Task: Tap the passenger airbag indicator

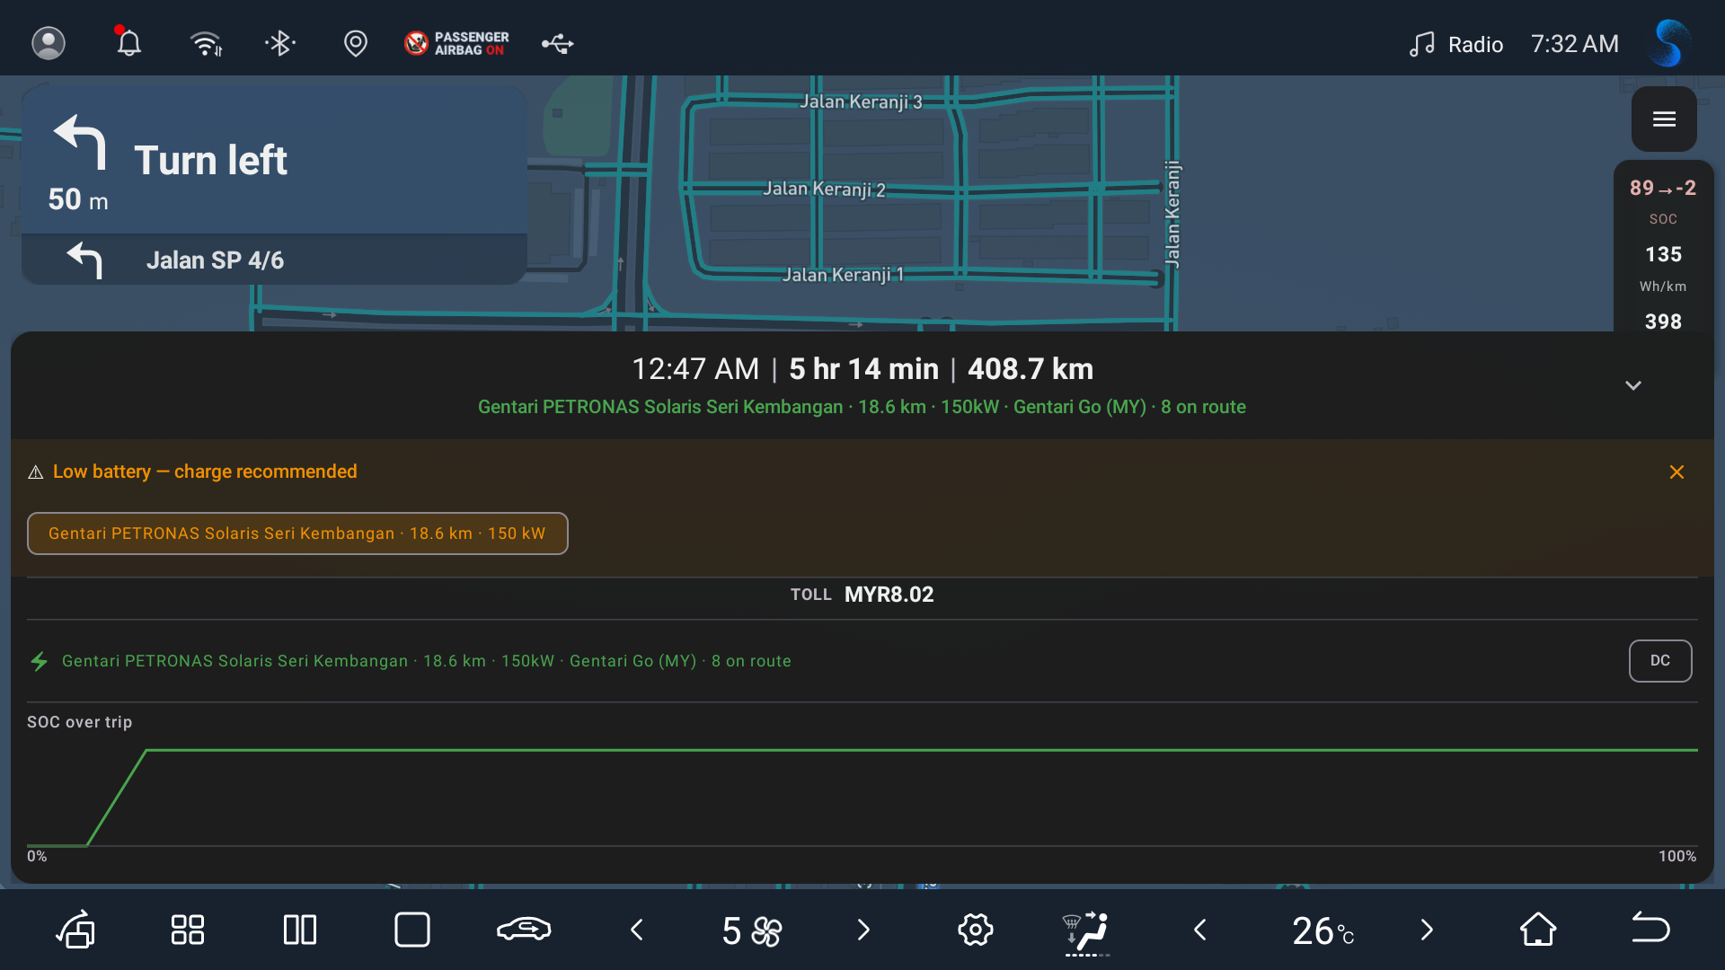Action: tap(456, 43)
